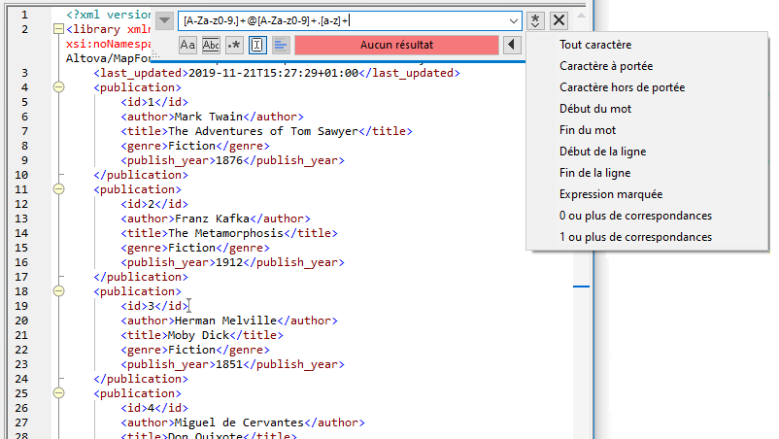This screenshot has width=779, height=439.
Task: Select '1 ou plus de correspondances' option
Action: [635, 237]
